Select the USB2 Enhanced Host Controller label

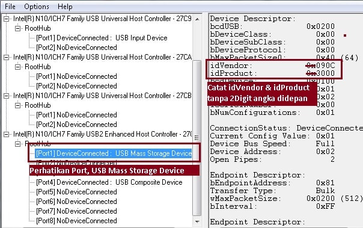click(x=102, y=134)
